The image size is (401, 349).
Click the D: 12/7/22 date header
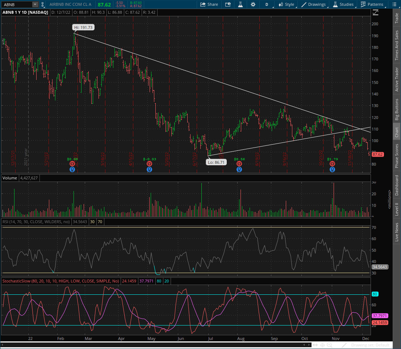[60, 12]
